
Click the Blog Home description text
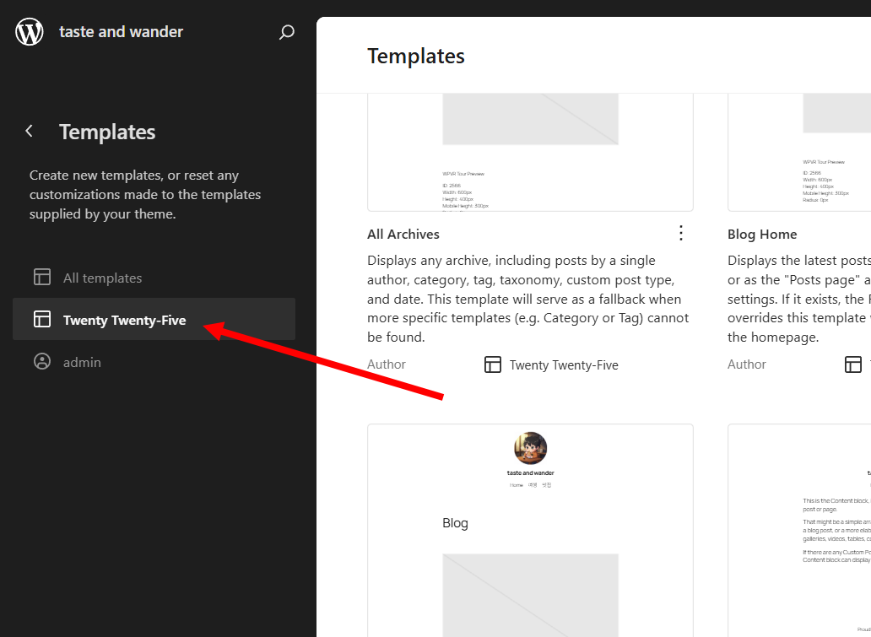799,299
